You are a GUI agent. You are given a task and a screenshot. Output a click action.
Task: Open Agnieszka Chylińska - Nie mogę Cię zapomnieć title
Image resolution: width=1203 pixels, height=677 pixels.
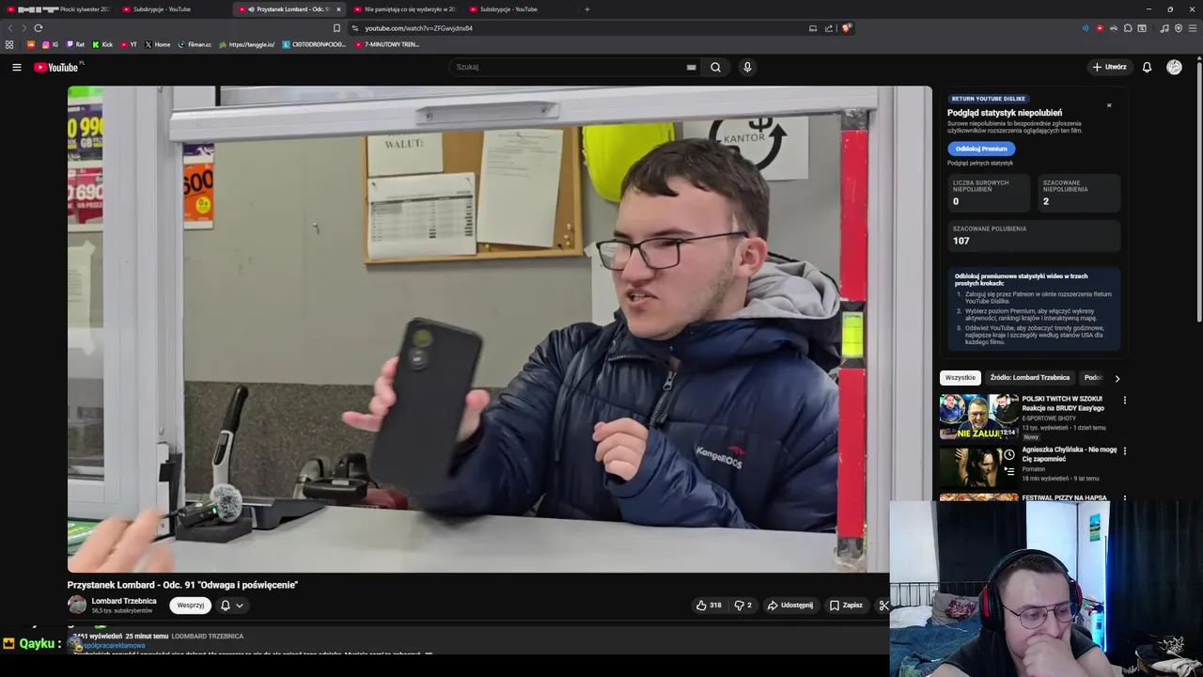point(1070,454)
